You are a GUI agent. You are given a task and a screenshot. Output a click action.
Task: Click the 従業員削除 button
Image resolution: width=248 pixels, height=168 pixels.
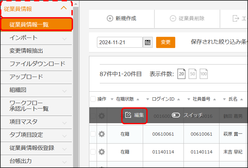click(188, 18)
